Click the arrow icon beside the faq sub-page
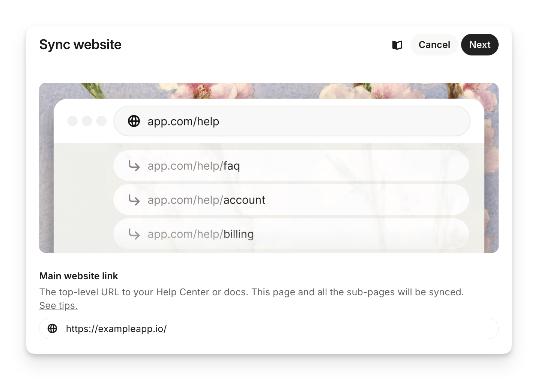This screenshot has width=538, height=380. (x=134, y=166)
